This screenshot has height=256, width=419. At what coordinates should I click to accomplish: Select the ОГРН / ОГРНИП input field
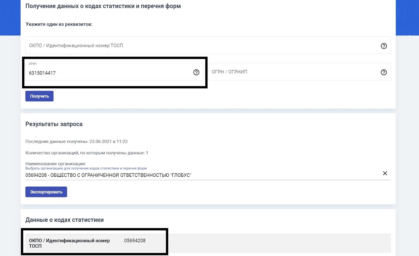click(293, 72)
